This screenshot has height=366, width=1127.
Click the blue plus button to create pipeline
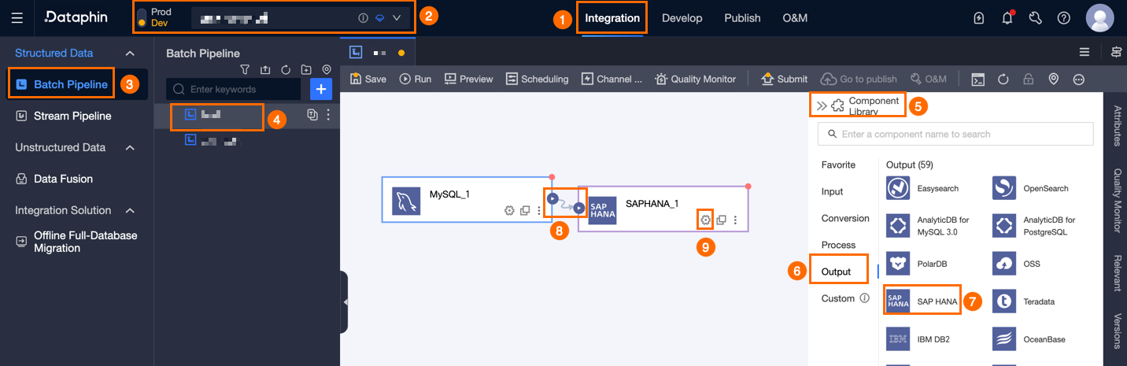[321, 90]
